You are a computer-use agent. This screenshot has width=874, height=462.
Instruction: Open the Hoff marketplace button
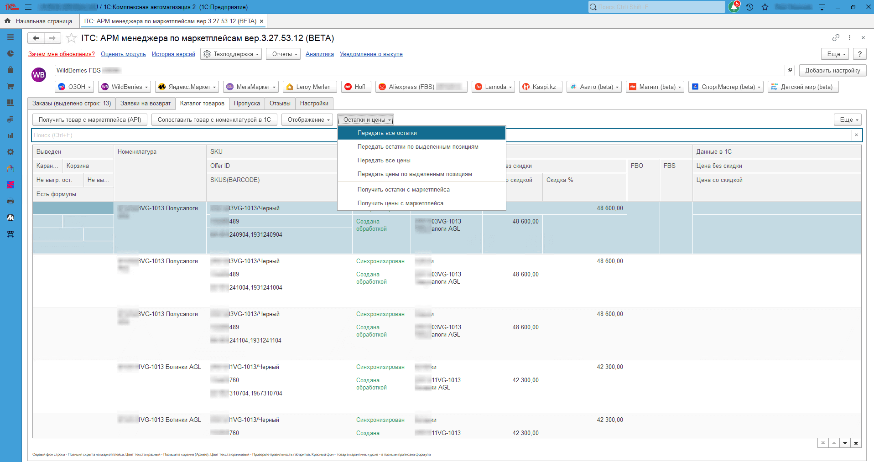click(356, 87)
